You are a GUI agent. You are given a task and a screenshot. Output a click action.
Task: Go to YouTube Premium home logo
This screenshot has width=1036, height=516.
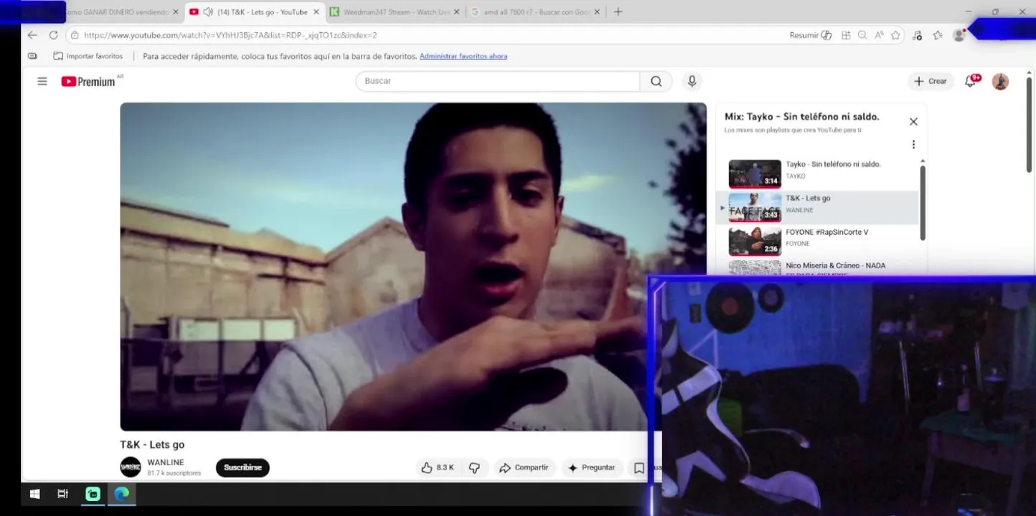89,82
